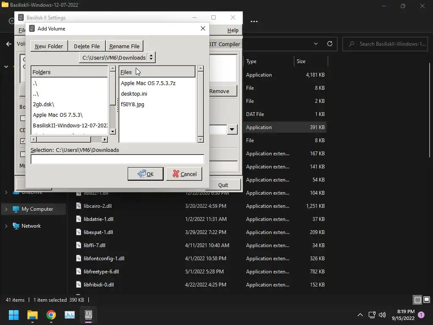The height and width of the screenshot is (325, 433).
Task: Click Files list scroll up arrow
Action: click(201, 68)
